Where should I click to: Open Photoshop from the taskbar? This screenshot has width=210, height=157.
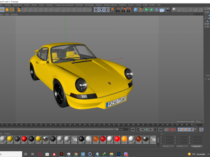[x=119, y=154]
